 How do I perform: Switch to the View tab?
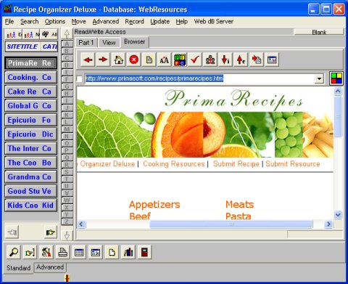point(109,43)
